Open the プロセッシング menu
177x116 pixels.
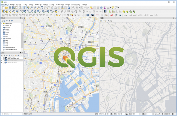[76, 5]
